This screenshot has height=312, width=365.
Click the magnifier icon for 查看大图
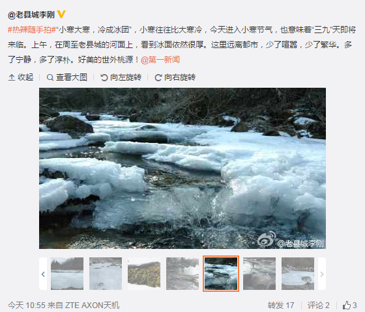(50, 77)
